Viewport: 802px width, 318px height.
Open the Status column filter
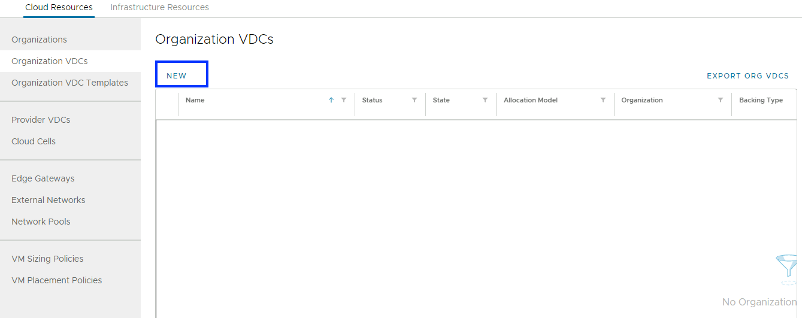(414, 100)
